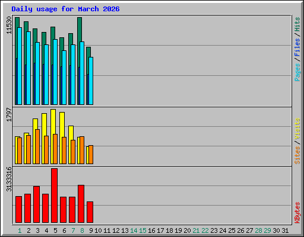Click the red KBytes bar for day 3
This screenshot has height=237, width=304.
(x=36, y=204)
